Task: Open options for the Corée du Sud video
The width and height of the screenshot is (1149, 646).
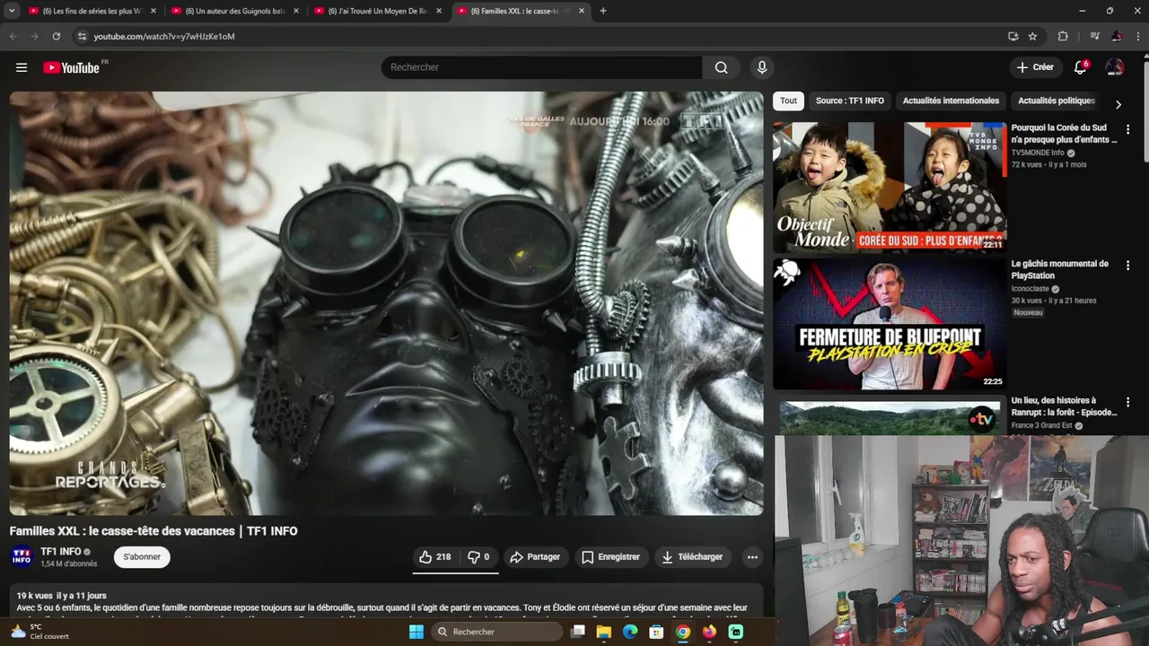Action: 1127,130
